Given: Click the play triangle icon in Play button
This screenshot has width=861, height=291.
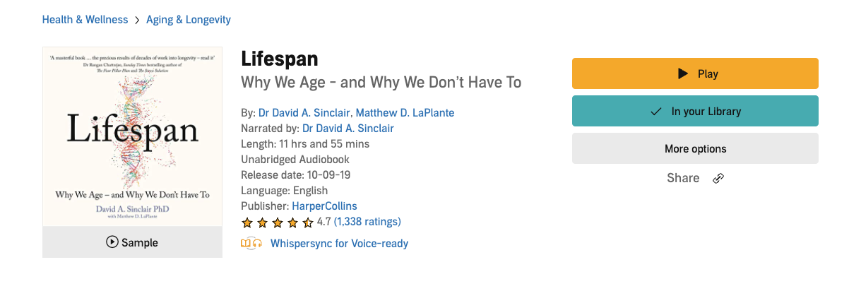Looking at the screenshot, I should point(682,73).
